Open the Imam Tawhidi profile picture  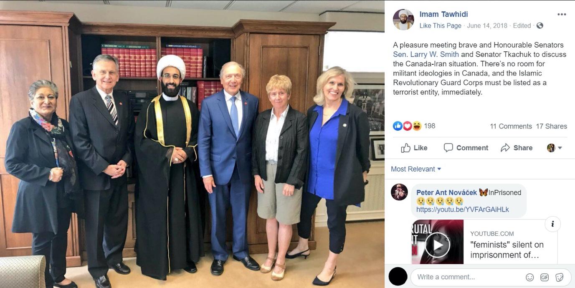[x=403, y=20]
